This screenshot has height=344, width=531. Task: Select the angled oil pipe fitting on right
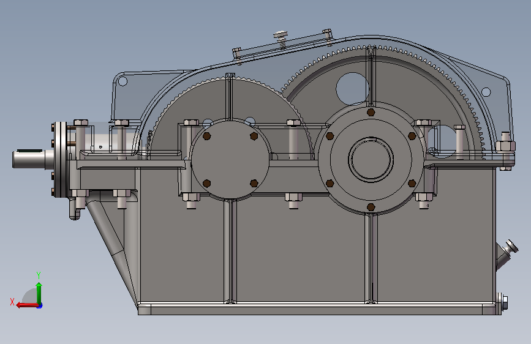507,254
